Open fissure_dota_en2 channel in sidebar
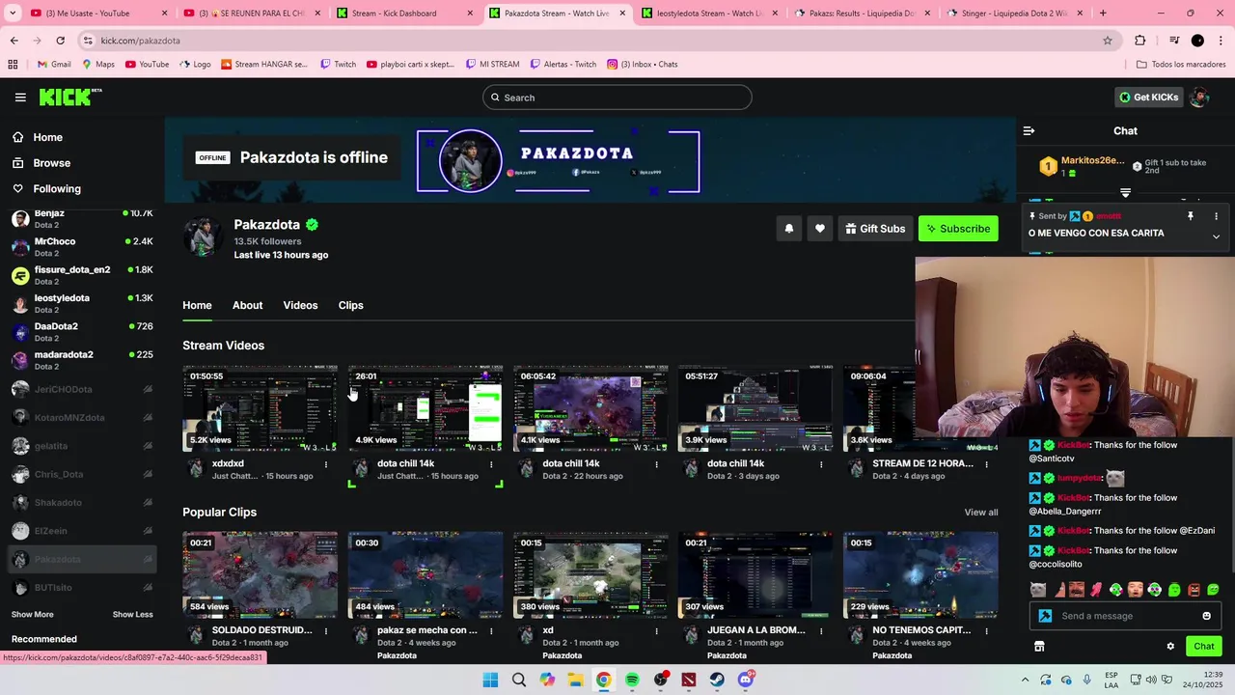Viewport: 1235px width, 695px height. (82, 275)
